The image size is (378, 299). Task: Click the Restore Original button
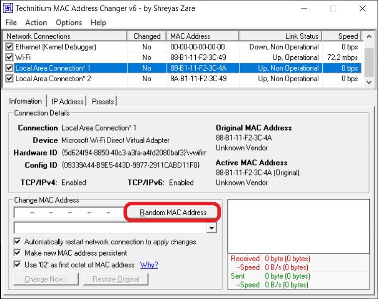pos(116,279)
